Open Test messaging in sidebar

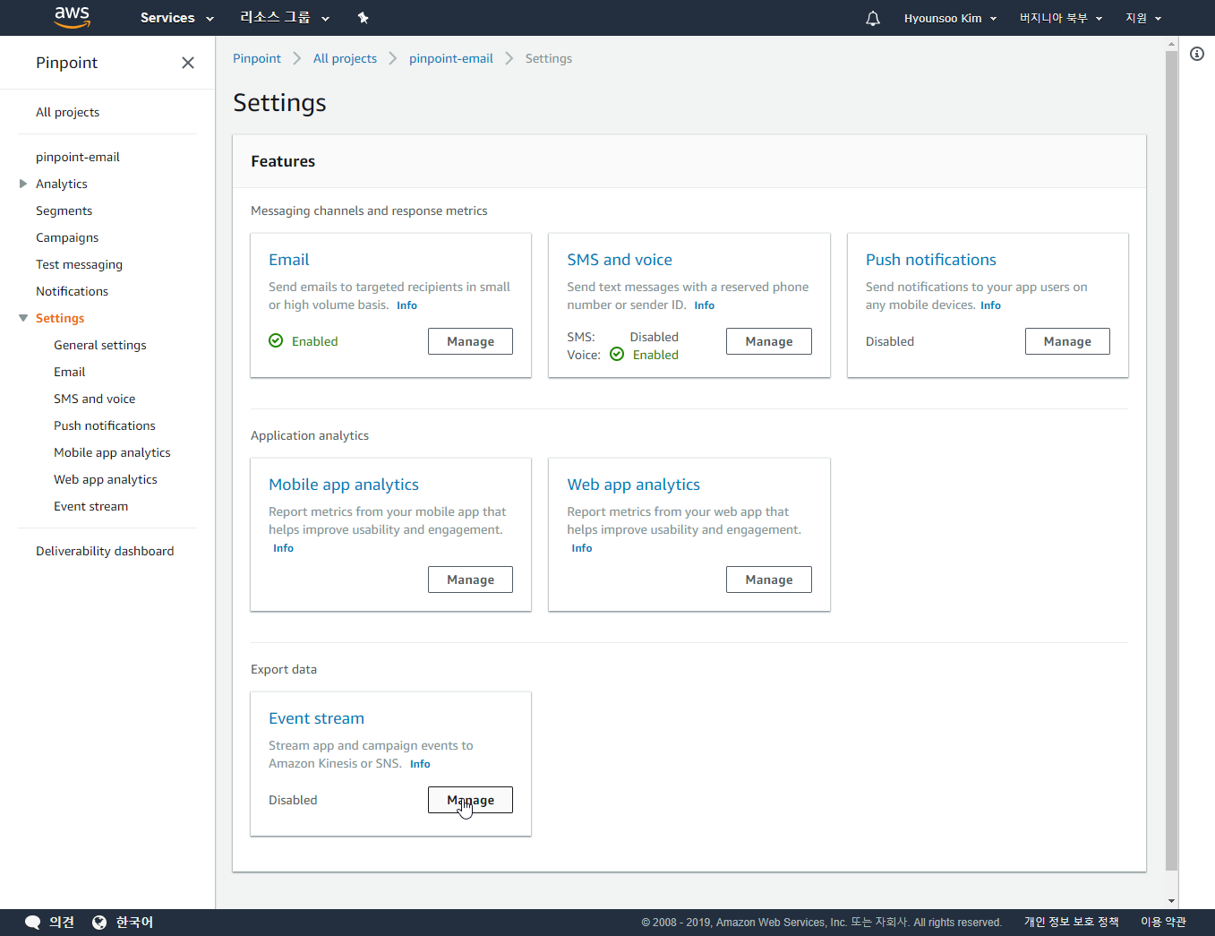[x=79, y=264]
